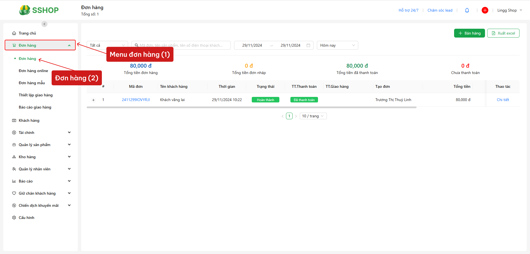Image resolution: width=530 pixels, height=254 pixels.
Task: Open the Tất cả filter dropdown
Action: point(107,45)
